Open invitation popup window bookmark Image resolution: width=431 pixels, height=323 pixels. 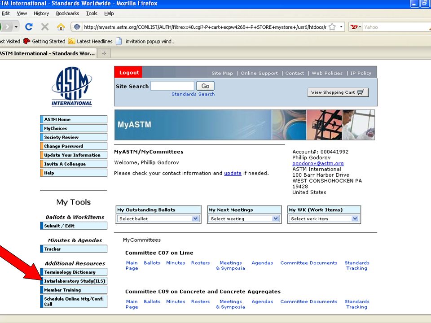pos(145,41)
